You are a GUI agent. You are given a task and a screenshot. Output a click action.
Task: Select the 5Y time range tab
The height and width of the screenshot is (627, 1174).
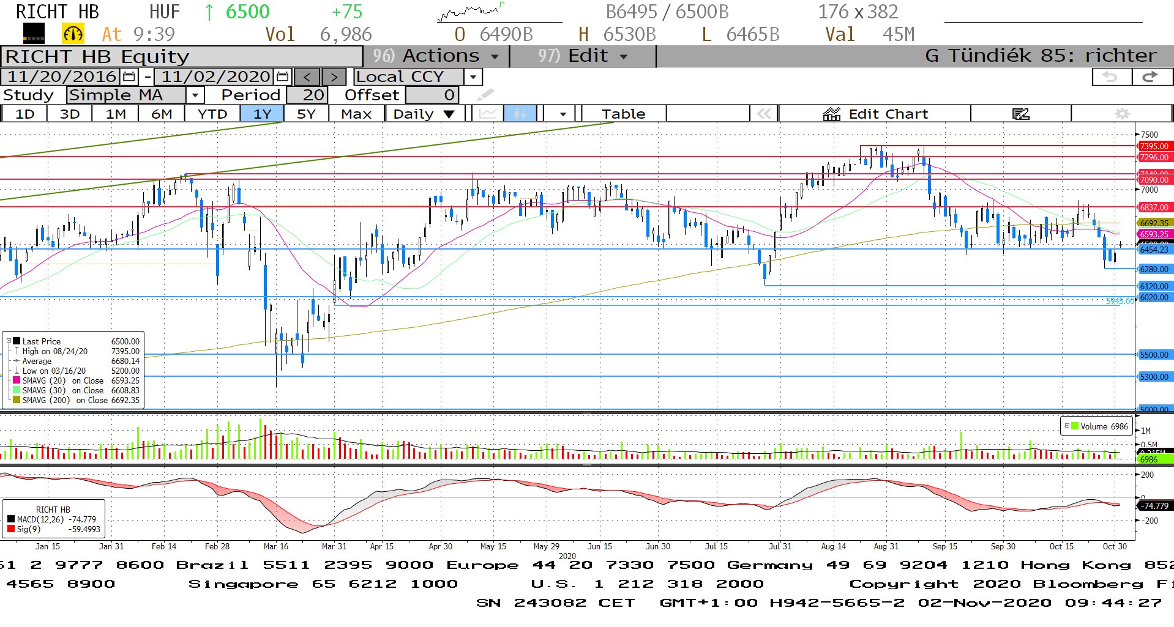[306, 114]
